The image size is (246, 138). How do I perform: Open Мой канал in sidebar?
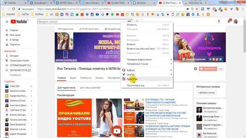click(15, 35)
